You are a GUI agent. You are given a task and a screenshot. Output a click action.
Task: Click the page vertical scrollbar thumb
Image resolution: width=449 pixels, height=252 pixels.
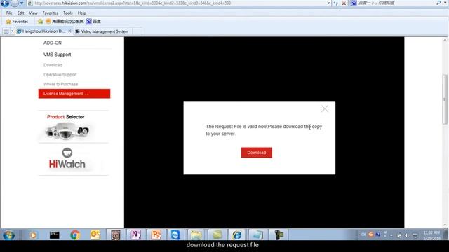tap(445, 99)
